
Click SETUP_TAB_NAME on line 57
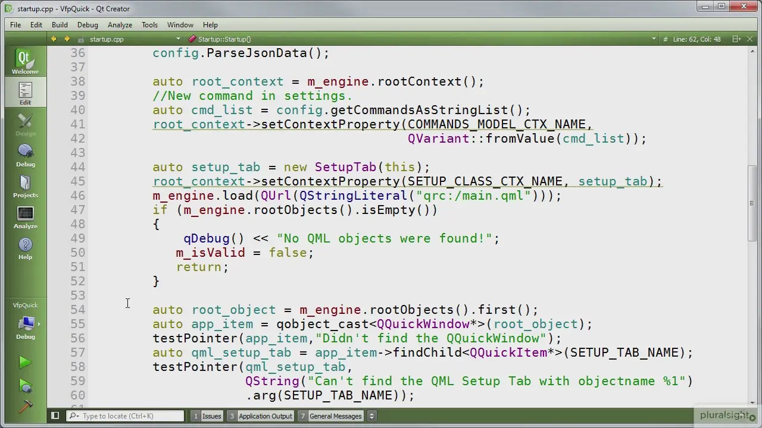624,353
